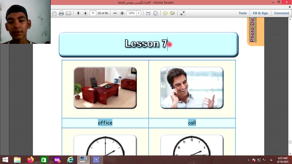Close the document using the small x
This screenshot has width=292, height=164.
[x=290, y=7]
